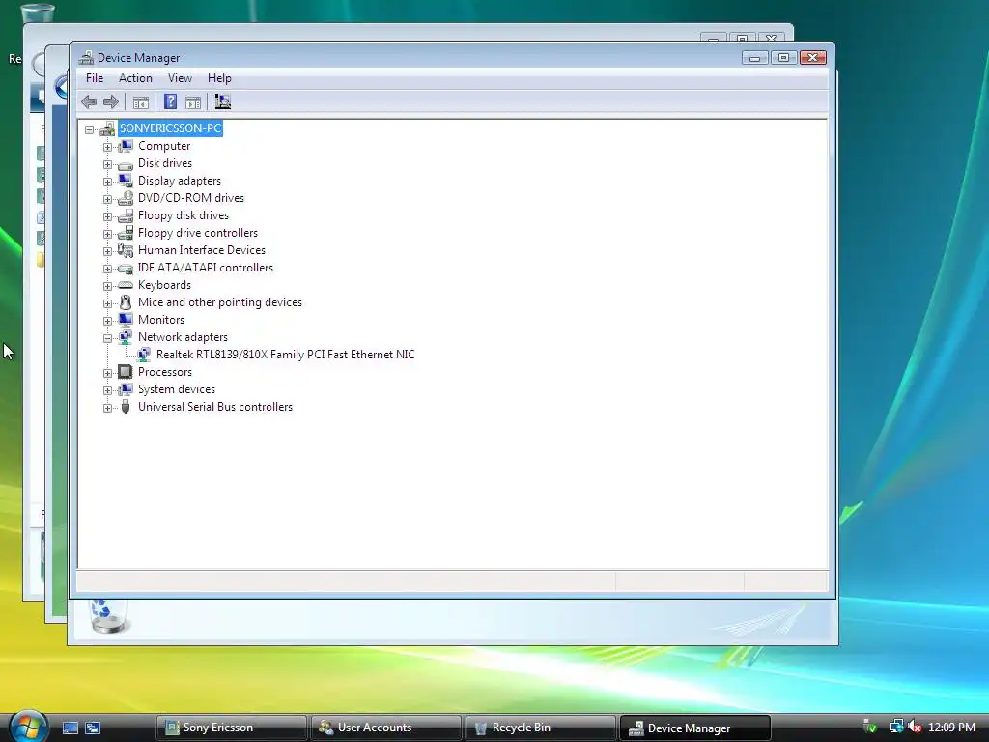Click the Realtek NIC device icon
Screen dimensions: 989x742
144,355
